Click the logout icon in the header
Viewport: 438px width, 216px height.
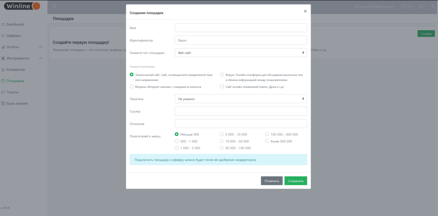(433, 6)
